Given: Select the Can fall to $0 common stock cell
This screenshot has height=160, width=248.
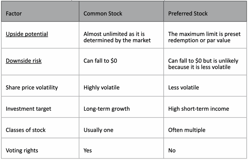Looking at the screenshot, I should pos(121,62).
